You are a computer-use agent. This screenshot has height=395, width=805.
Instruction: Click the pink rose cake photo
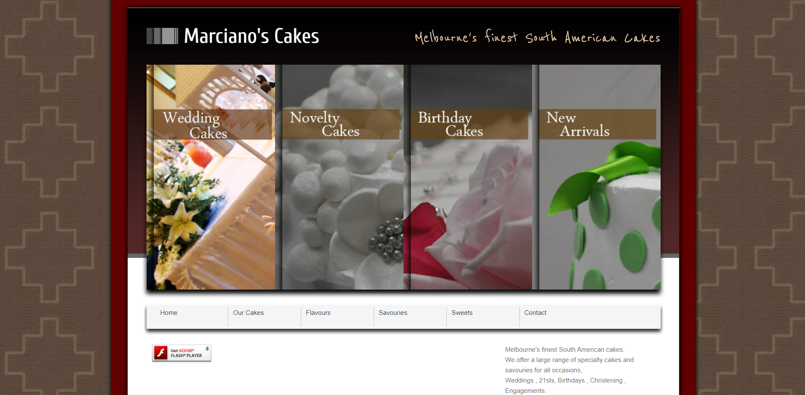pos(471,214)
